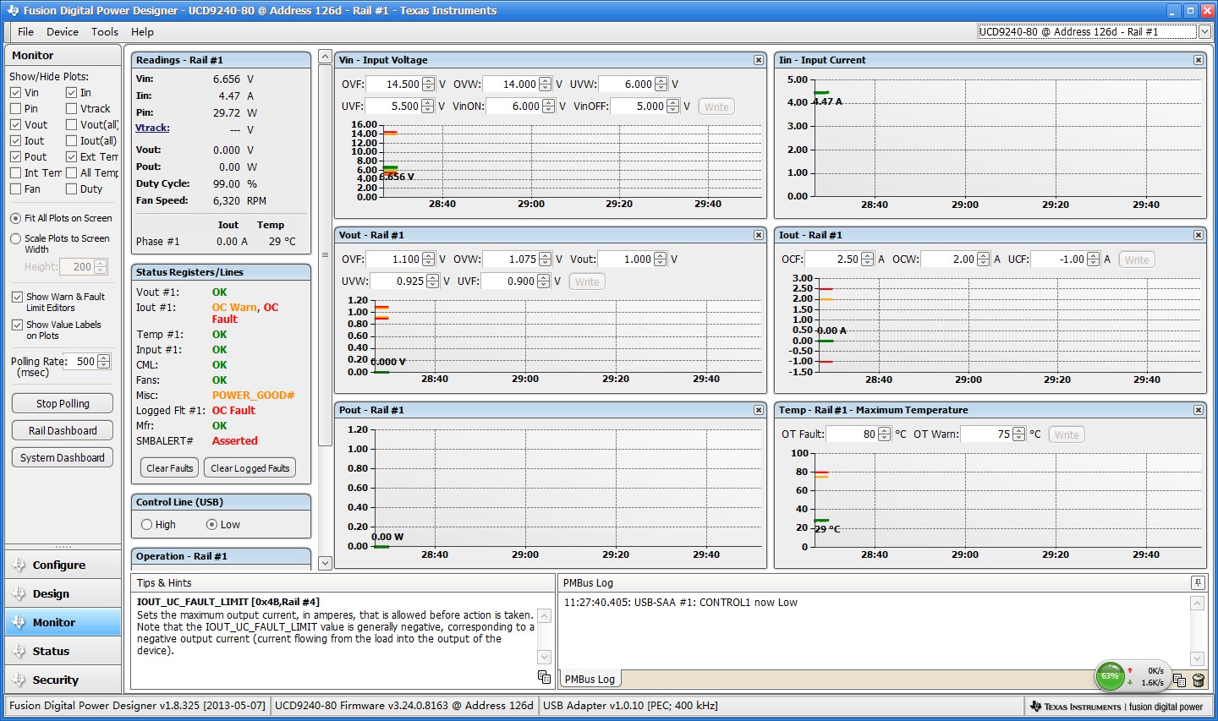Open the Rail Dashboard

[63, 431]
